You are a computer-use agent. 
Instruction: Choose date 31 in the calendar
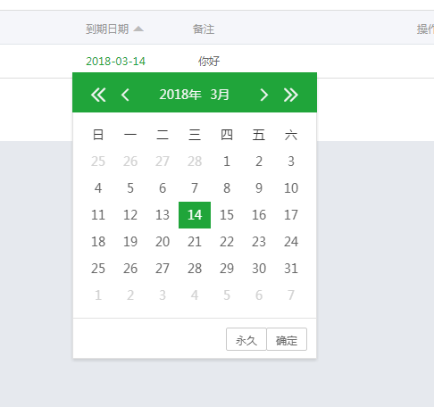click(291, 269)
